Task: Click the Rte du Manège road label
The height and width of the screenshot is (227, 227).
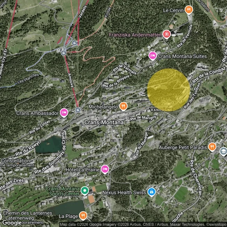Action: click(x=142, y=144)
